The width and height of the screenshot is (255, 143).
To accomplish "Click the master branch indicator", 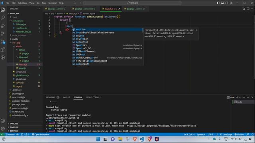I will [x=10, y=134].
